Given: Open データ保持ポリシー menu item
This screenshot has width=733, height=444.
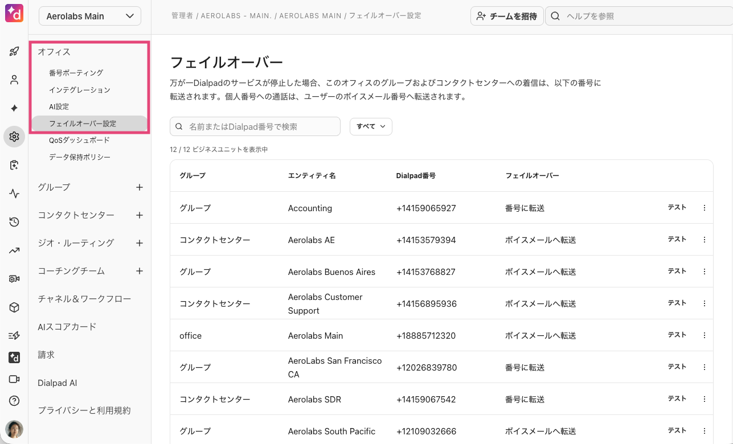Looking at the screenshot, I should click(80, 157).
